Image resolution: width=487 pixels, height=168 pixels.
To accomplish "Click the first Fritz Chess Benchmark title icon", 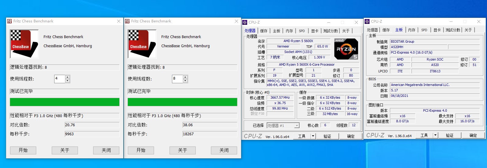I will pyautogui.click(x=10, y=21).
